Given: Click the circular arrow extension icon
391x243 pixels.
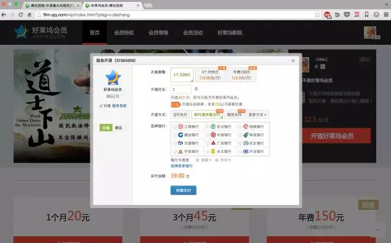Looking at the screenshot, I should point(337,15).
